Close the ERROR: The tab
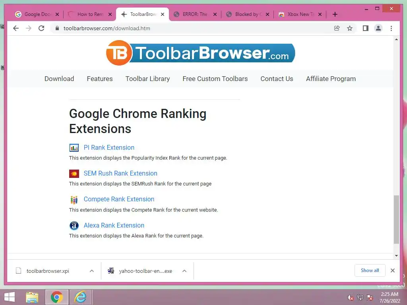This screenshot has width=407, height=305. pos(215,14)
